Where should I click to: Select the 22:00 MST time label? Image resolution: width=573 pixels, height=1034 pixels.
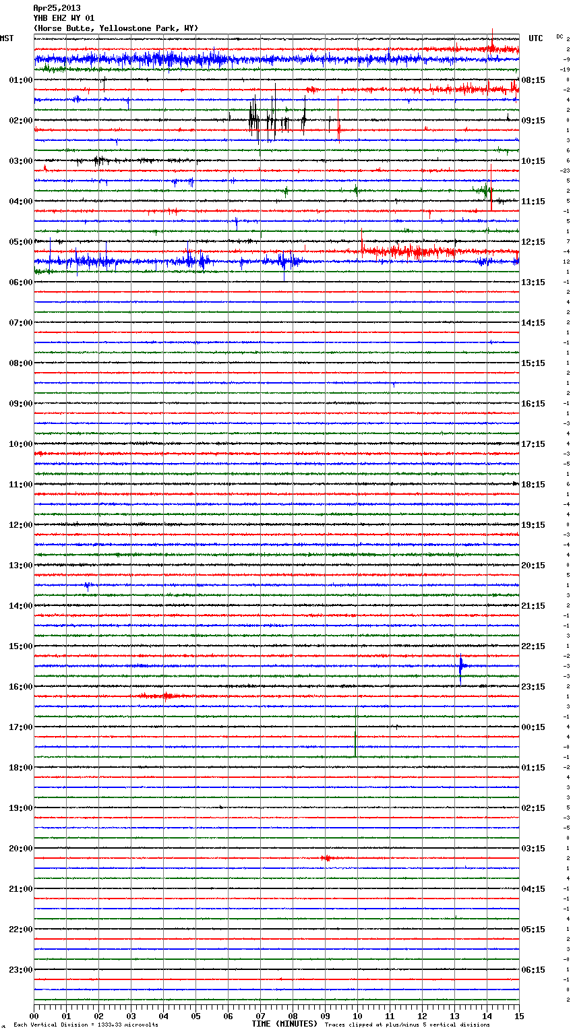coord(21,930)
